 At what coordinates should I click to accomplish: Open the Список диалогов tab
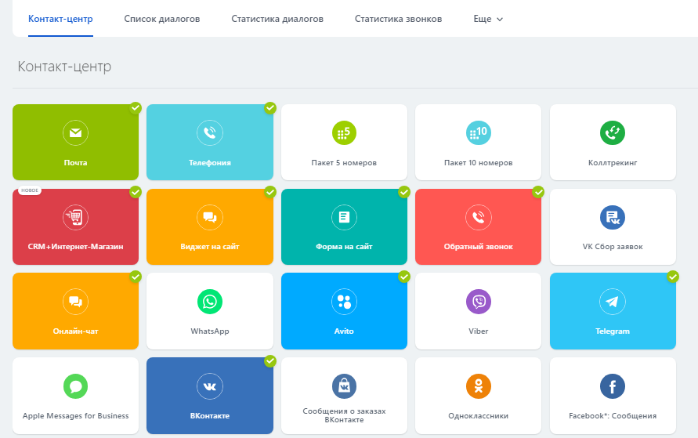coord(162,19)
